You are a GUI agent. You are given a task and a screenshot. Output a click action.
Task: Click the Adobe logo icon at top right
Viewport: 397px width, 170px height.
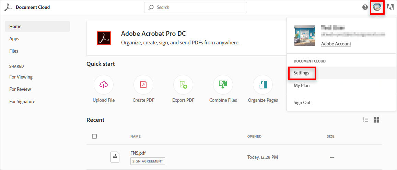coord(390,7)
